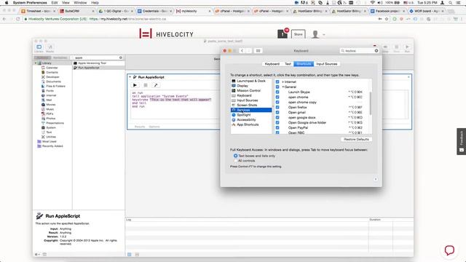The image size is (466, 262).
Task: Clear the System Preferences search field
Action: pyautogui.click(x=376, y=51)
